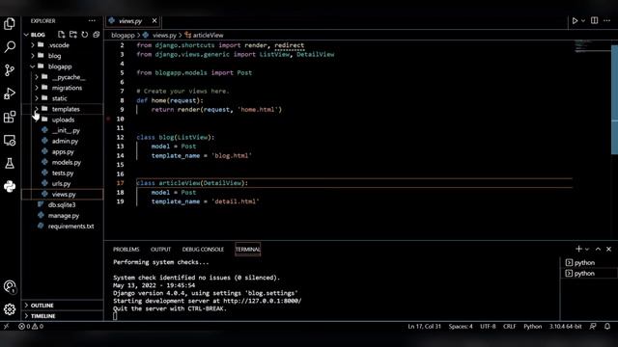Expand the templates folder
618x347 pixels.
pos(37,109)
